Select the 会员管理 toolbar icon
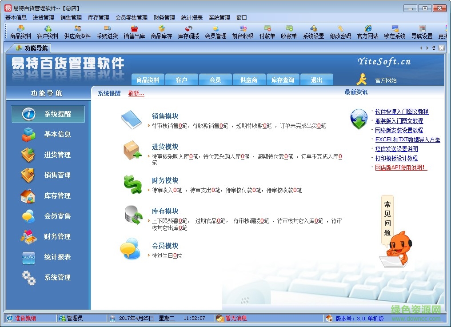Viewport: 451px width, 327px height. click(216, 33)
